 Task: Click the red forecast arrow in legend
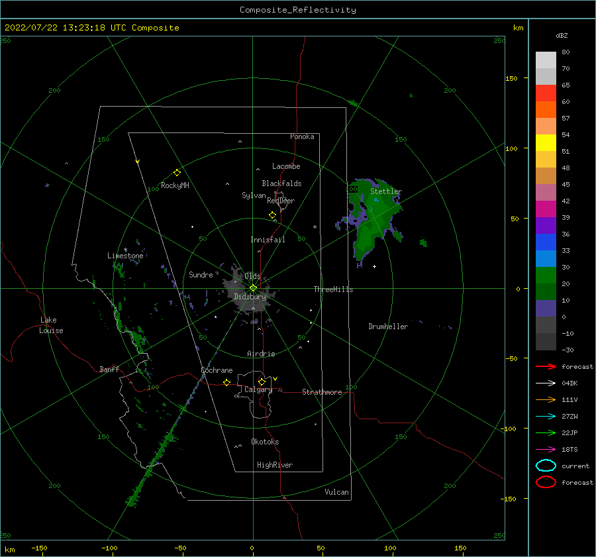coord(546,366)
